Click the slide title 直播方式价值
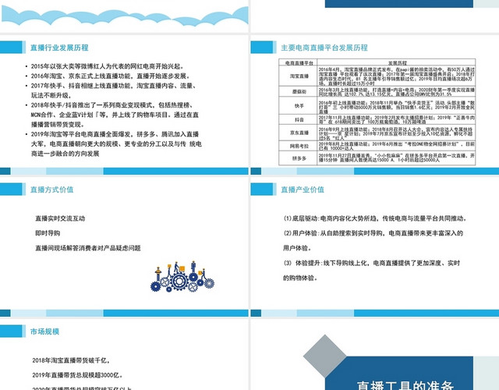 coord(52,190)
